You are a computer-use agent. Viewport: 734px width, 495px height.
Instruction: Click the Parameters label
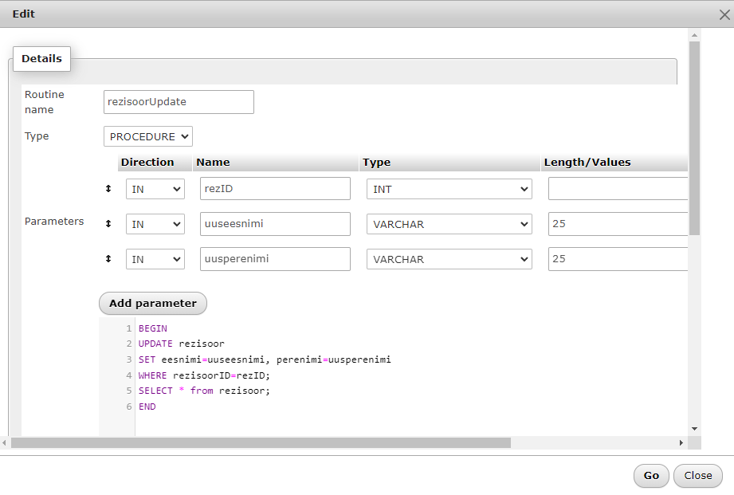(x=54, y=221)
